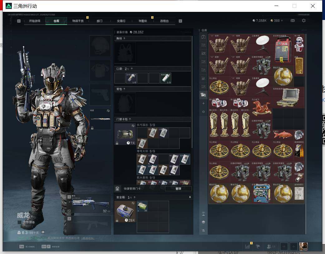Click the underlined link in scrolling notice
The height and width of the screenshot is (254, 325).
click(x=88, y=238)
